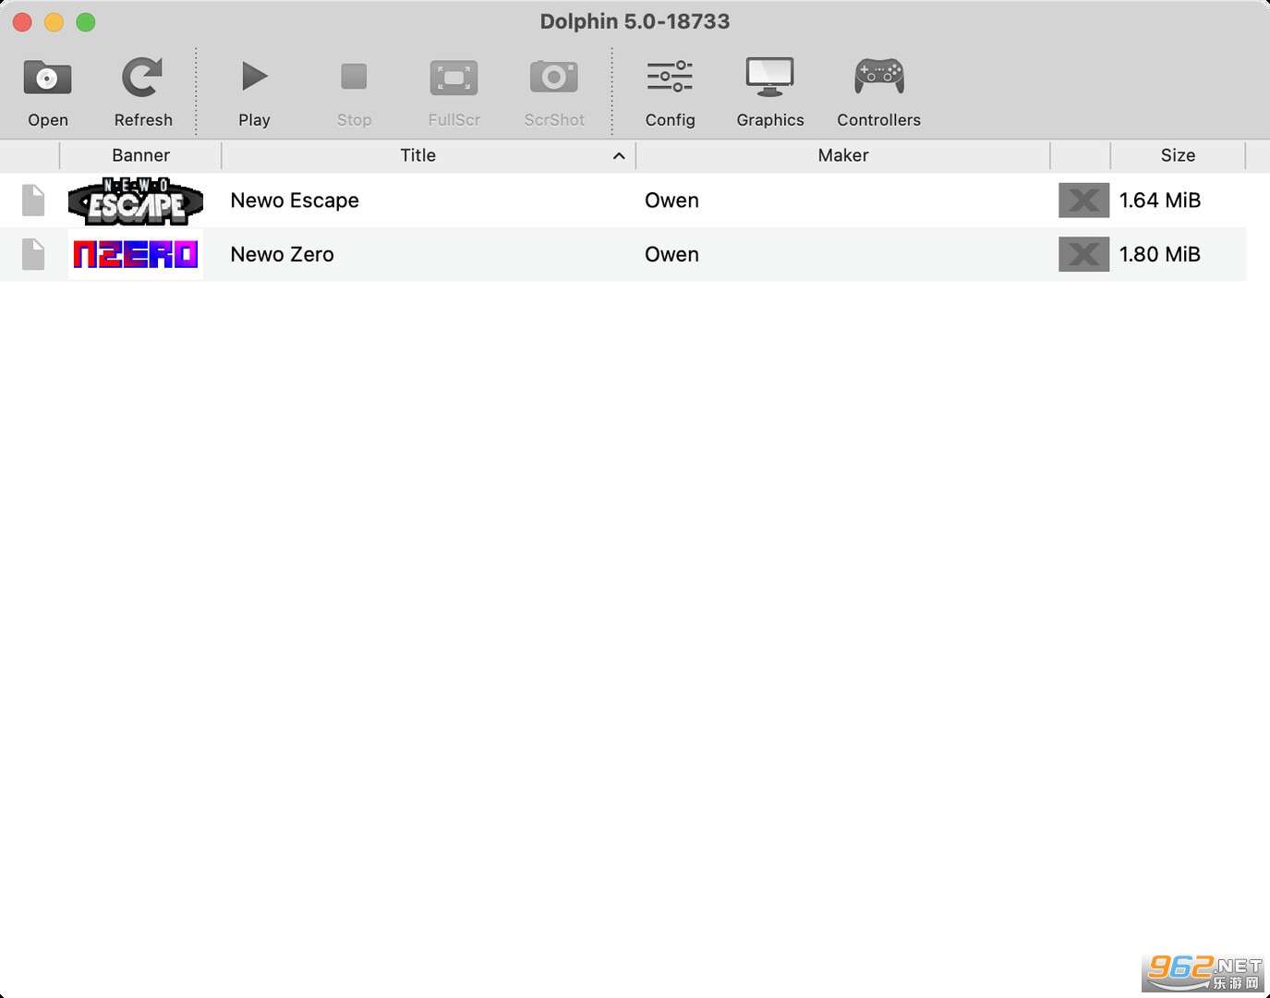Sort by the Banner column header
The image size is (1270, 998).
(x=140, y=155)
